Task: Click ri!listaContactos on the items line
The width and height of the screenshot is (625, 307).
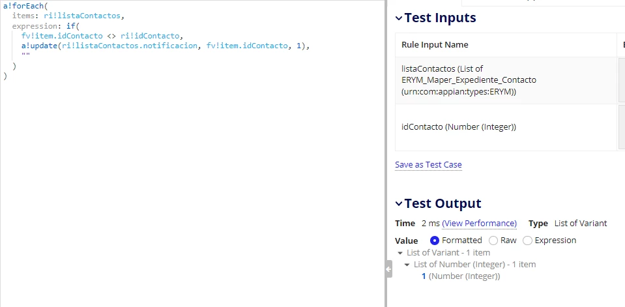Action: (x=81, y=16)
